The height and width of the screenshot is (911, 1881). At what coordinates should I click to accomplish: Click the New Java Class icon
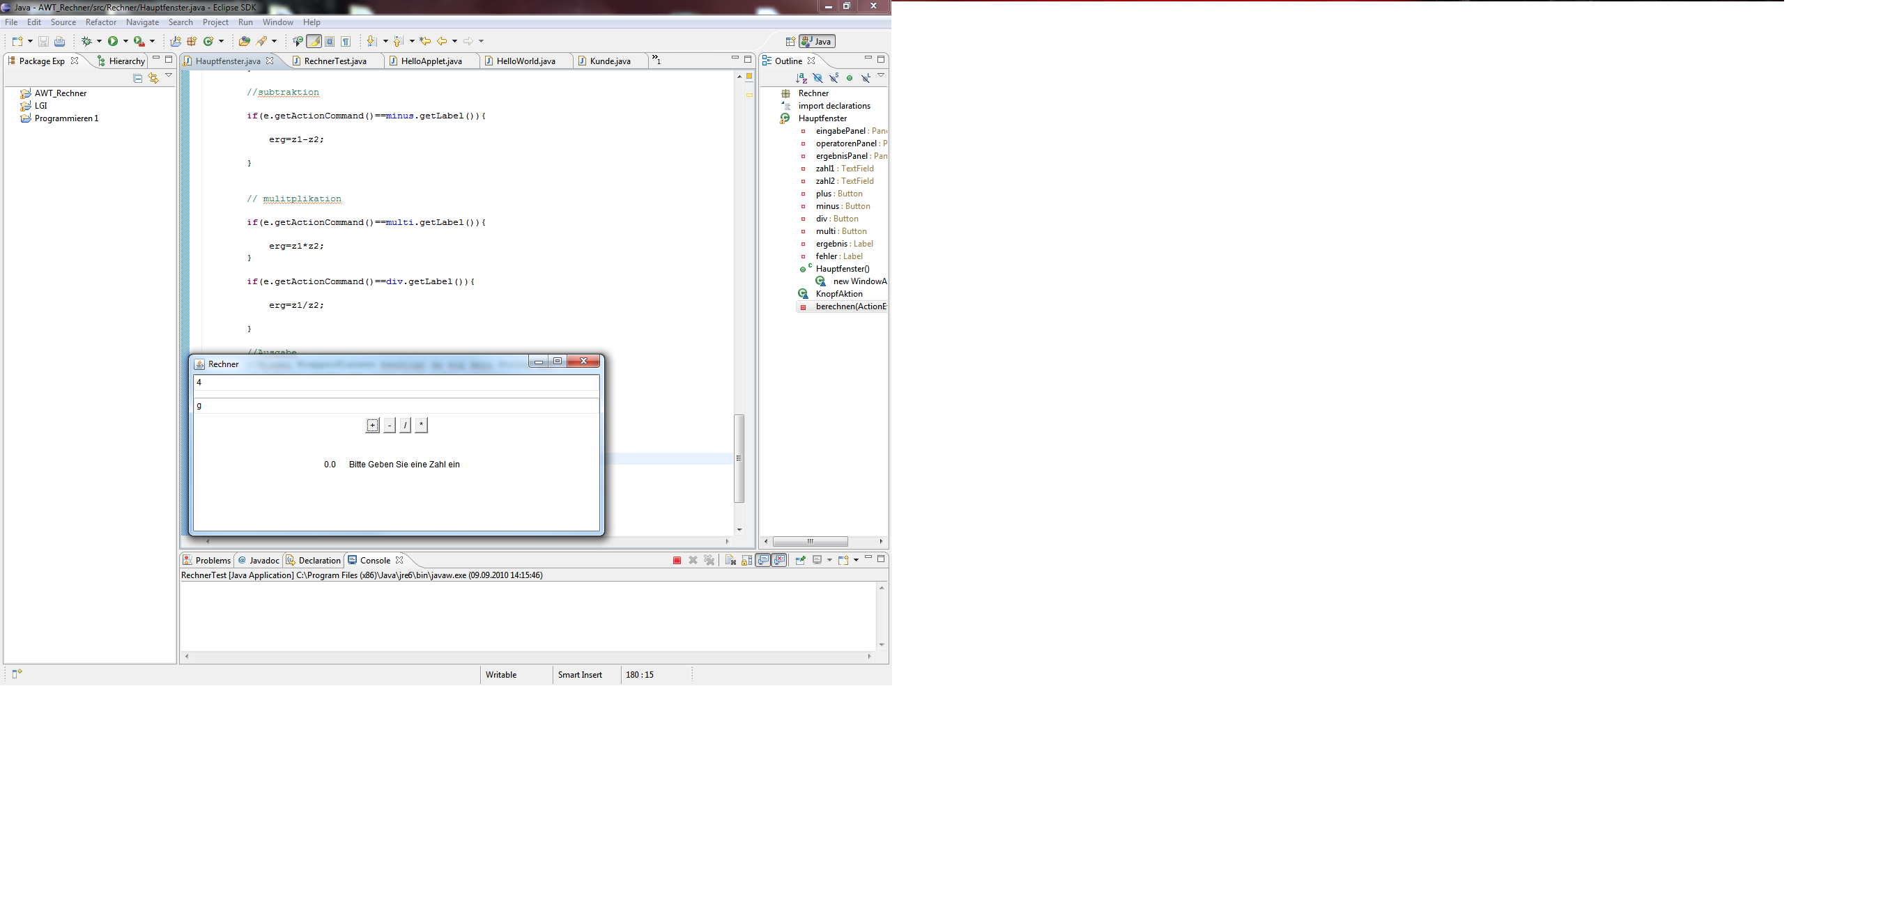(209, 42)
